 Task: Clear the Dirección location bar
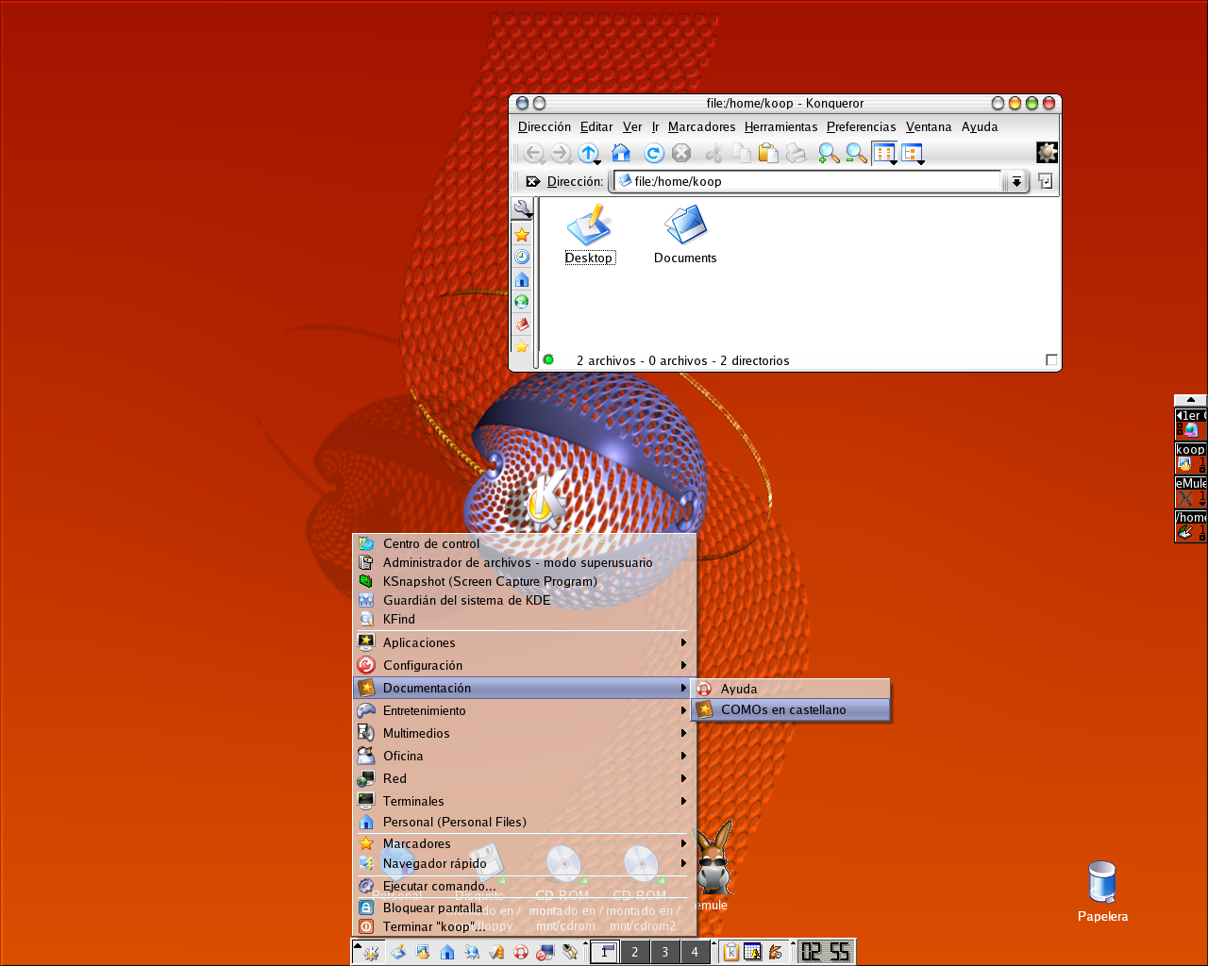(533, 181)
